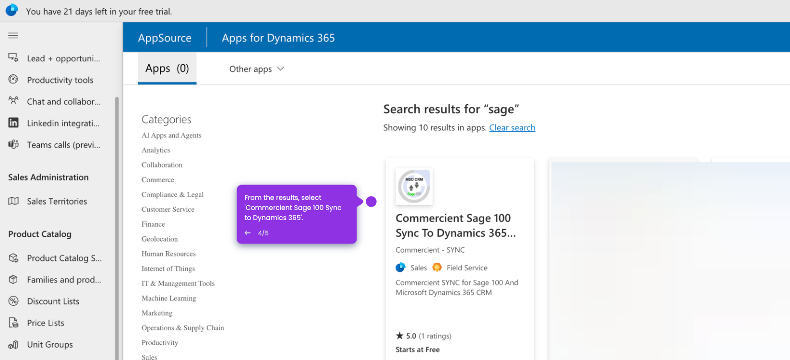Click the Lead + opportunity icon

[13, 58]
